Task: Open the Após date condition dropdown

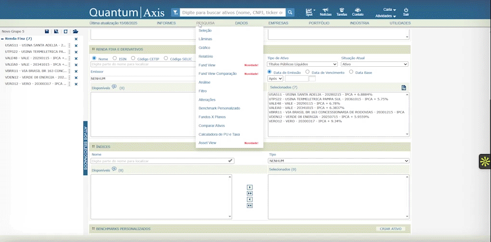Action: coord(275,78)
